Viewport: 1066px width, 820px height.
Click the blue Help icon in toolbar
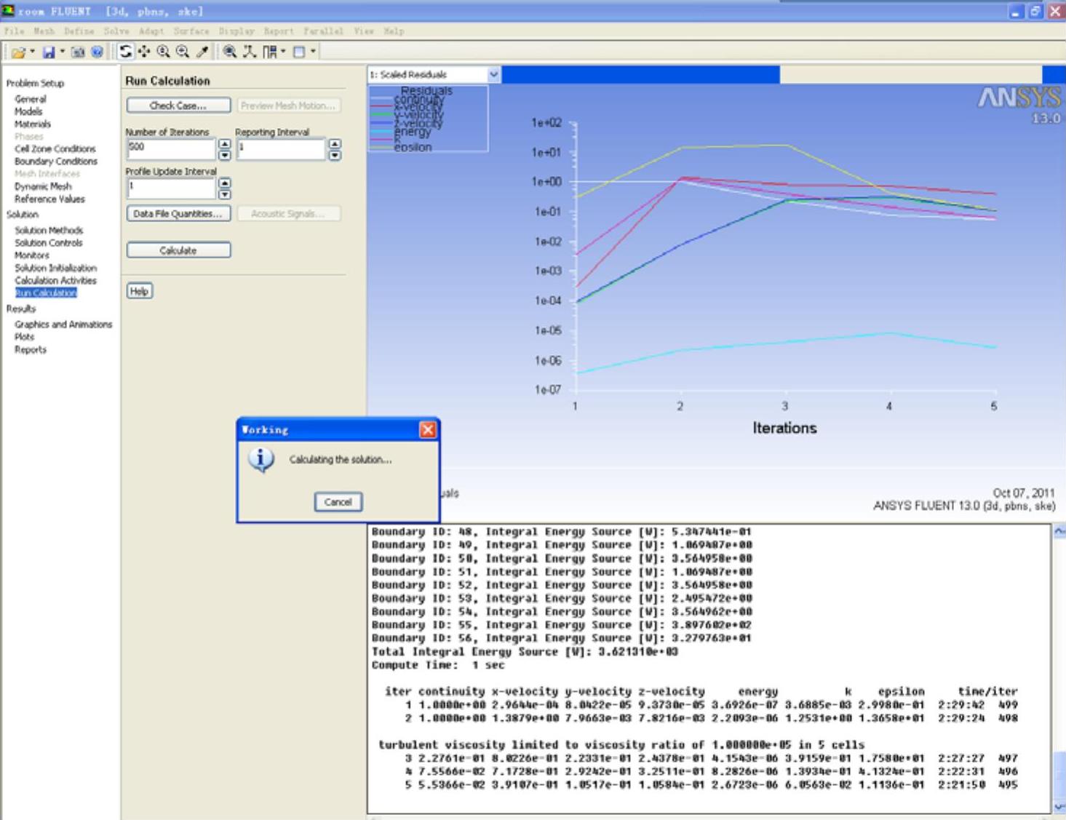pos(97,52)
